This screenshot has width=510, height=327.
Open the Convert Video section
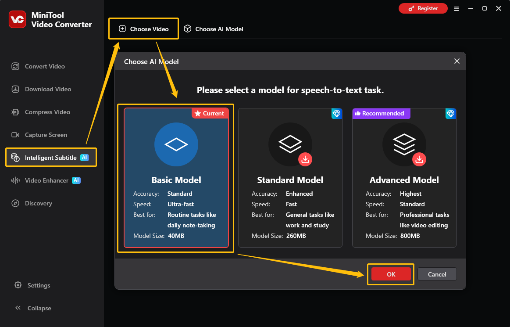click(38, 66)
